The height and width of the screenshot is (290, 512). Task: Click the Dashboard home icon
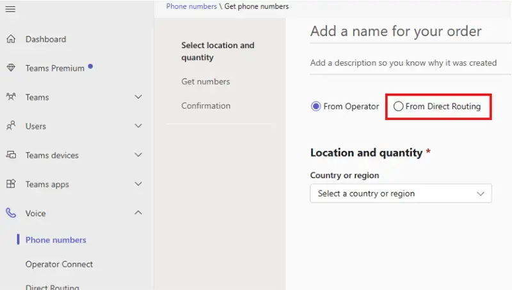[x=11, y=39]
